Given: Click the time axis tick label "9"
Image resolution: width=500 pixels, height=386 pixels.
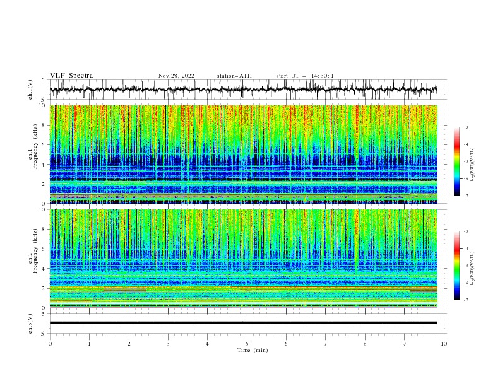Looking at the screenshot, I should tap(404, 344).
